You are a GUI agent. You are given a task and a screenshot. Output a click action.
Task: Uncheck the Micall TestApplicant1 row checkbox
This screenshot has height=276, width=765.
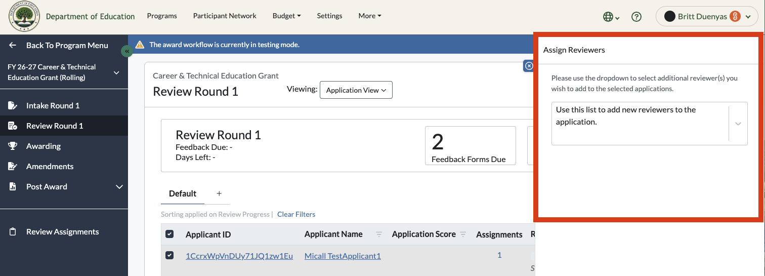(169, 255)
